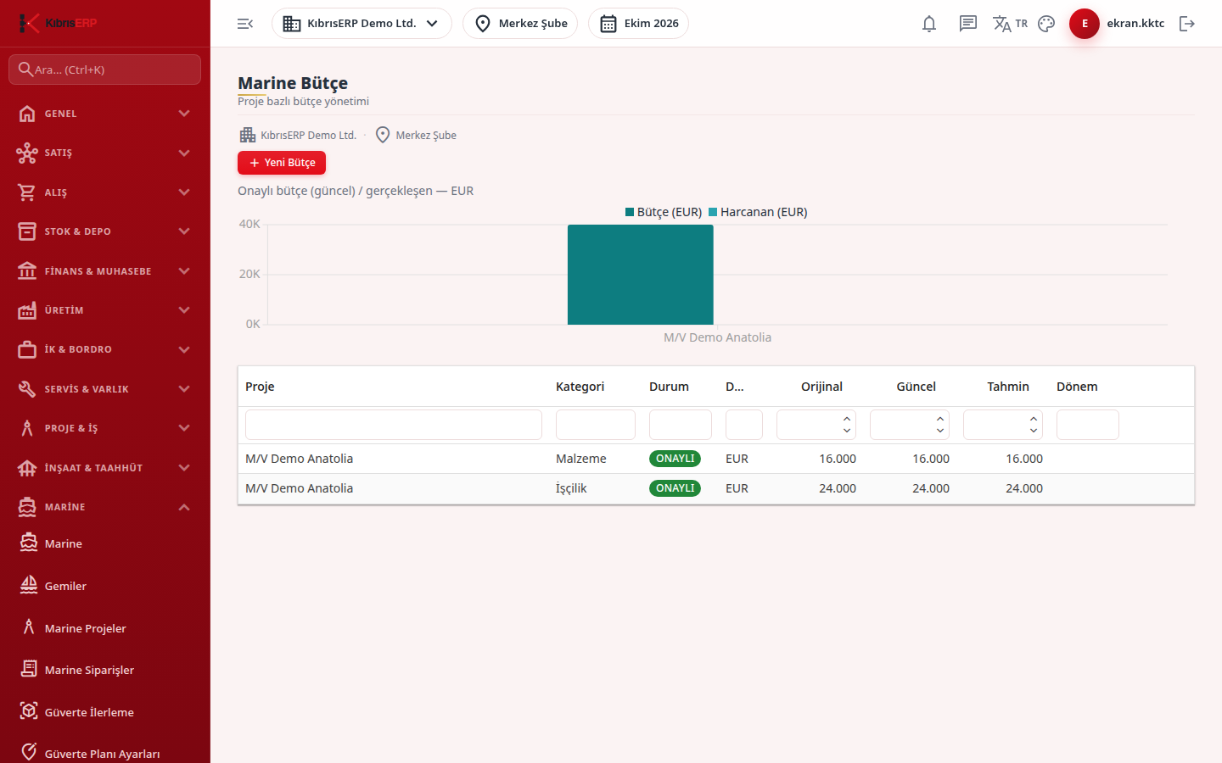This screenshot has height=763, width=1222.
Task: Open Güverte İlerleme page
Action: pos(105,712)
